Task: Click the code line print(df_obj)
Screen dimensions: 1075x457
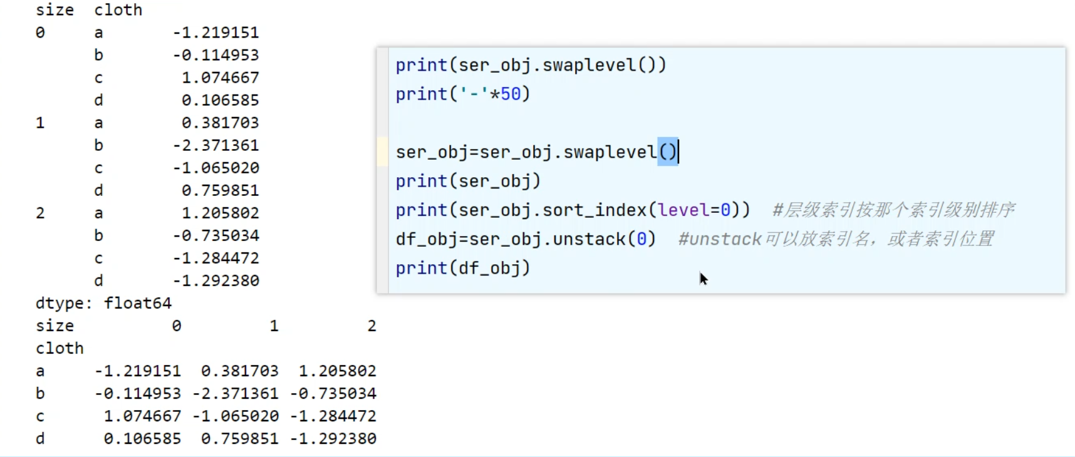Action: tap(463, 268)
